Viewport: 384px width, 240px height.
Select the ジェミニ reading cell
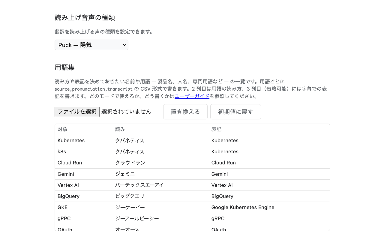click(125, 174)
